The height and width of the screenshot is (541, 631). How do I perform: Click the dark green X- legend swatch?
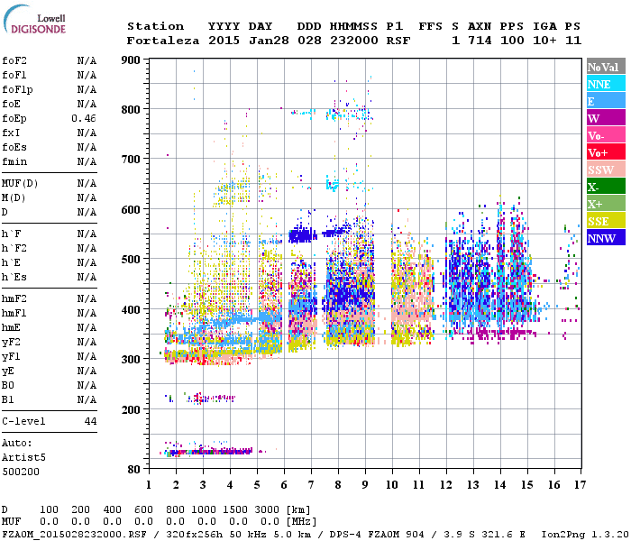pyautogui.click(x=605, y=187)
